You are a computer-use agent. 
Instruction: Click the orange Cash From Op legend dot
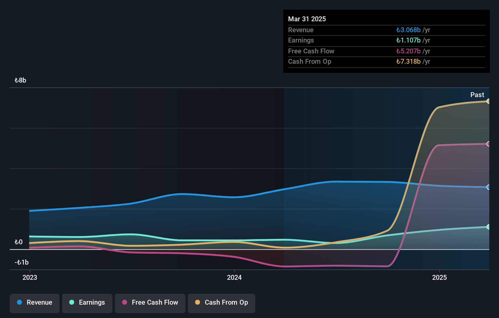click(198, 302)
